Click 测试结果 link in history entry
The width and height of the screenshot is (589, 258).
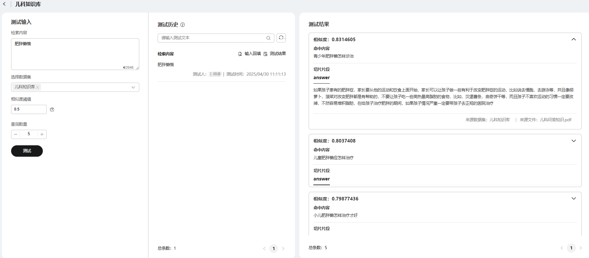pos(275,54)
